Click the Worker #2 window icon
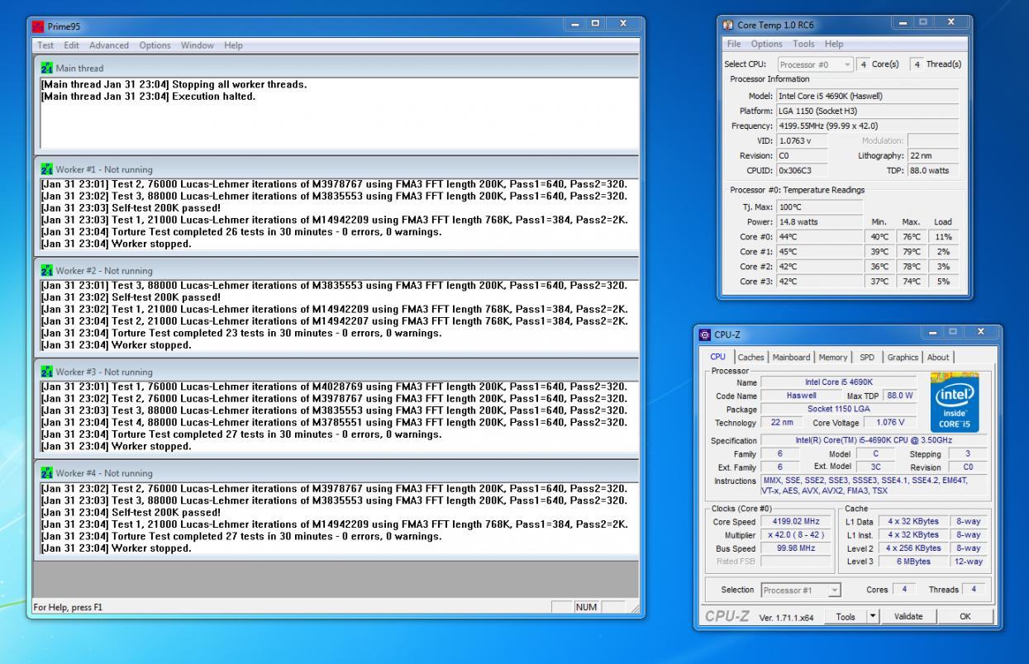This screenshot has height=664, width=1029. click(46, 270)
